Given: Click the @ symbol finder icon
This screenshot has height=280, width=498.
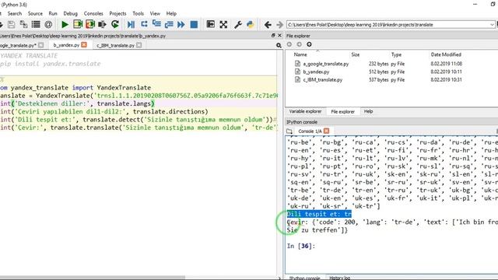Looking at the screenshot, I should (48, 24).
